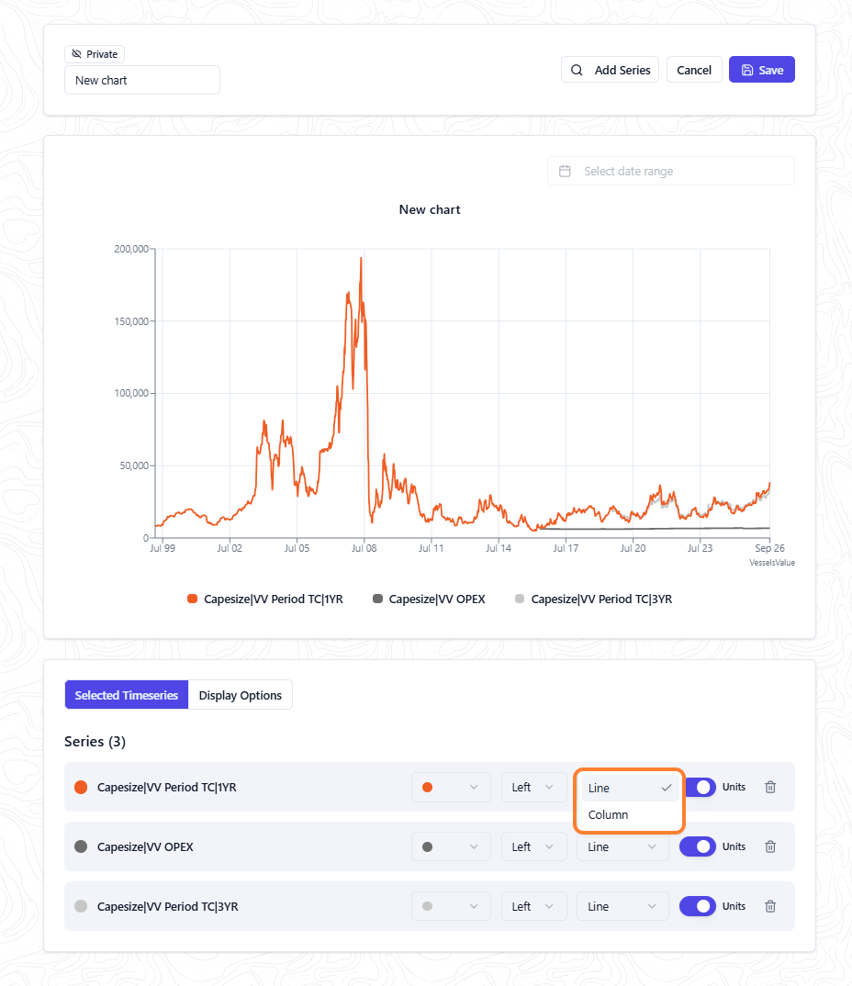Click the 200,000 y-axis label
Image resolution: width=852 pixels, height=986 pixels.
131,249
